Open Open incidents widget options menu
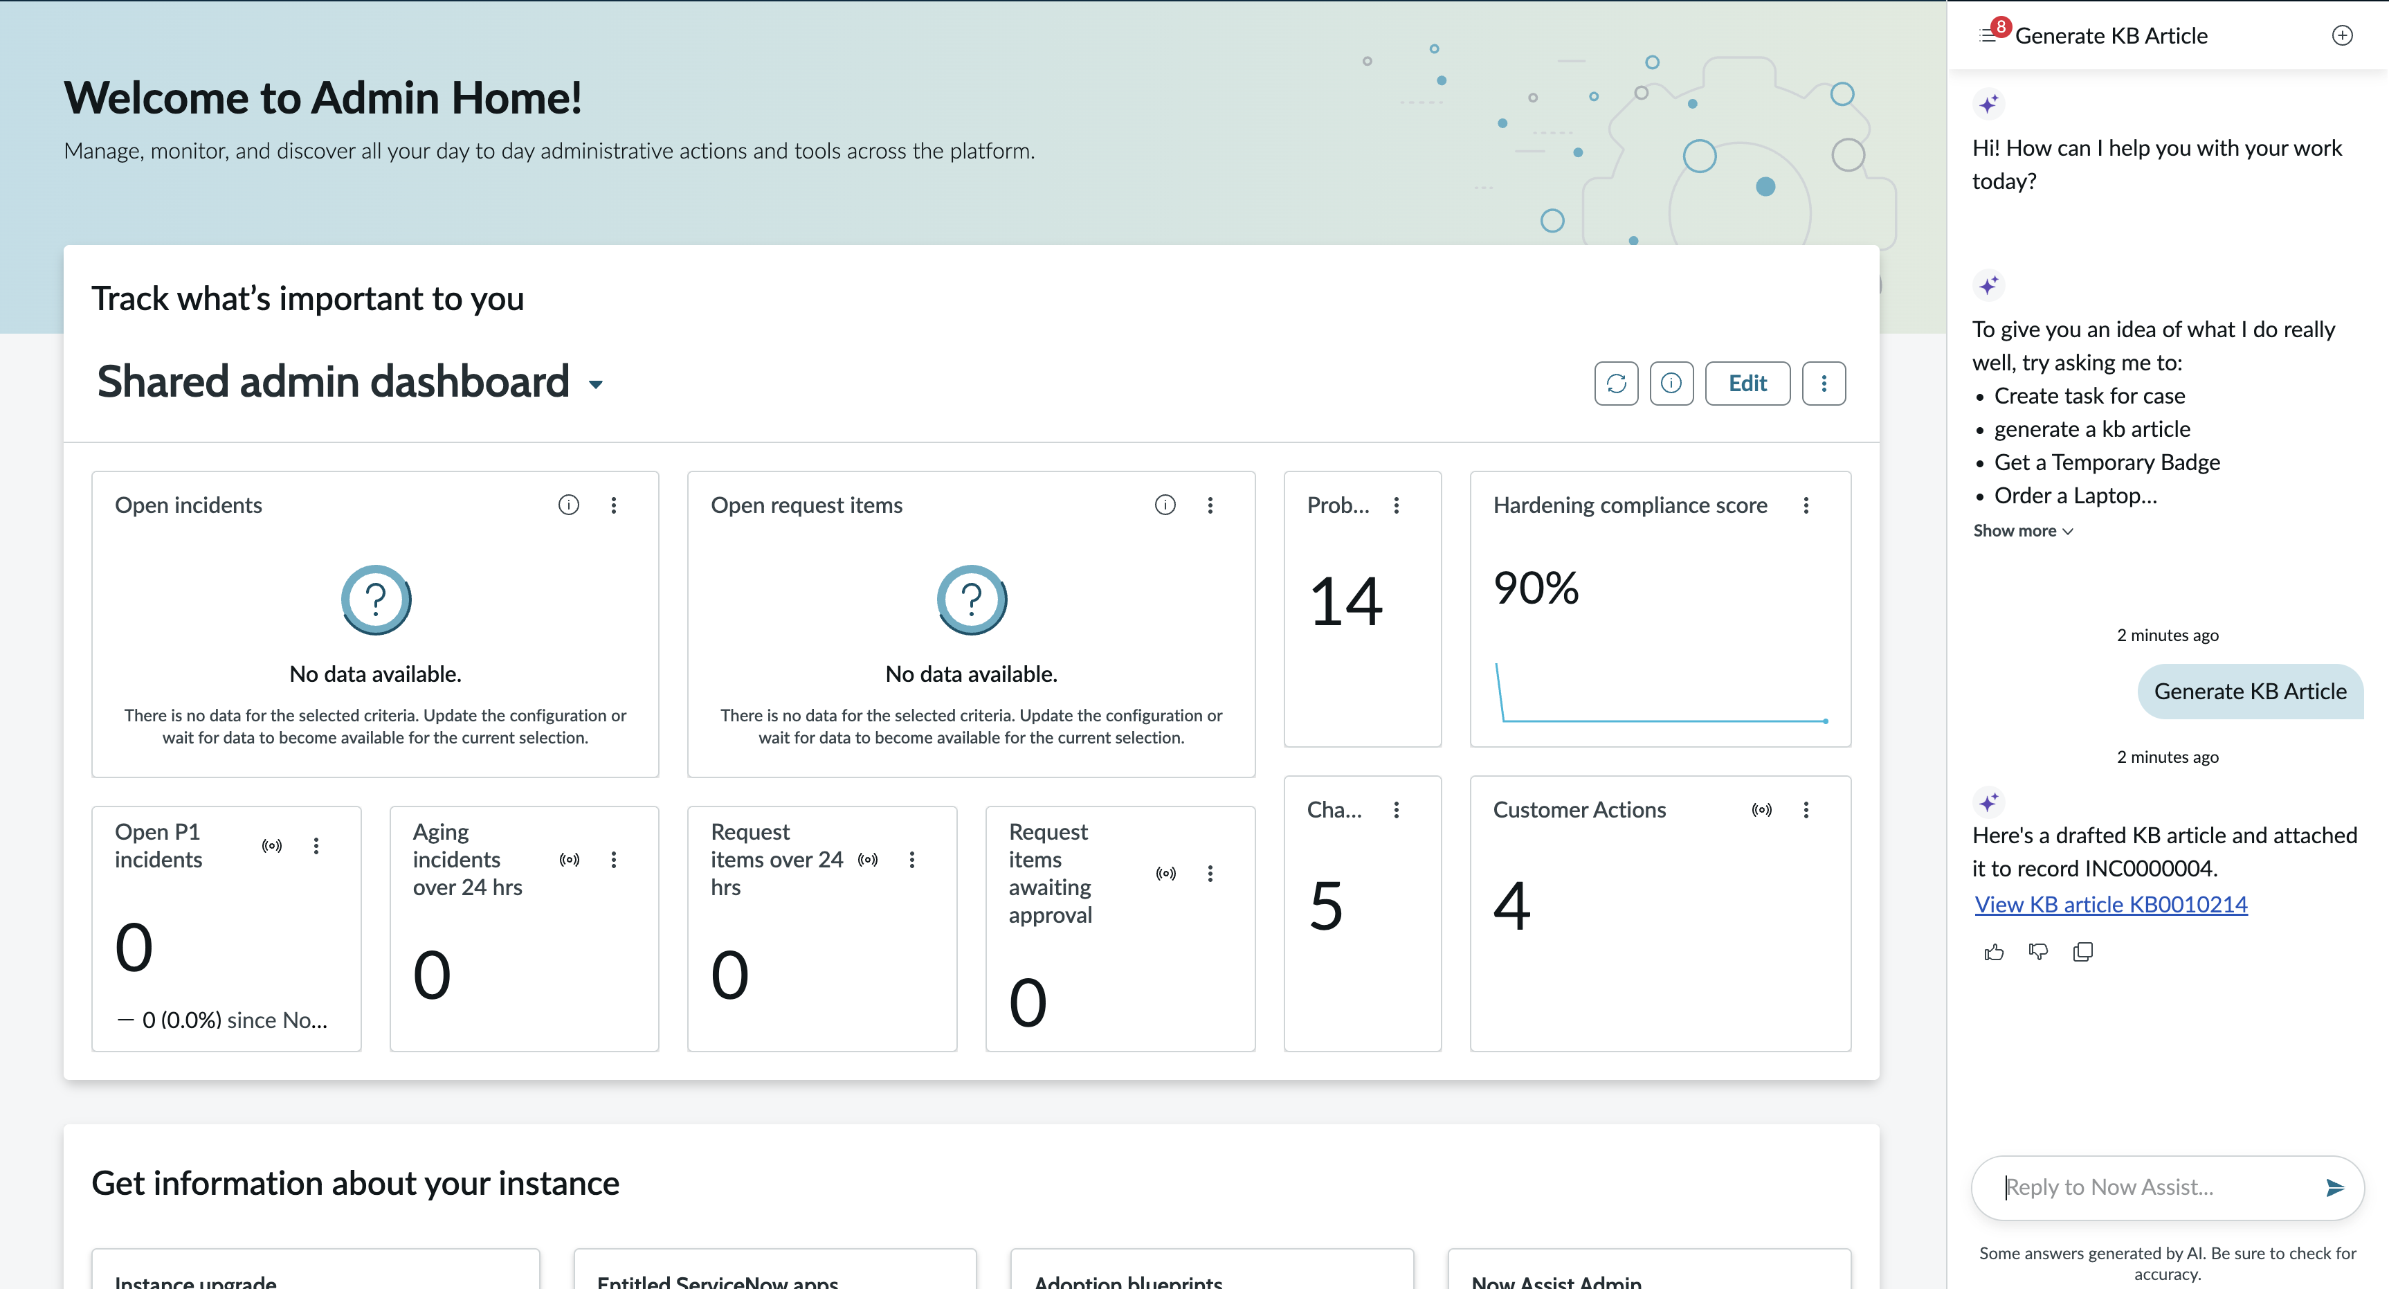This screenshot has width=2389, height=1289. click(x=613, y=505)
